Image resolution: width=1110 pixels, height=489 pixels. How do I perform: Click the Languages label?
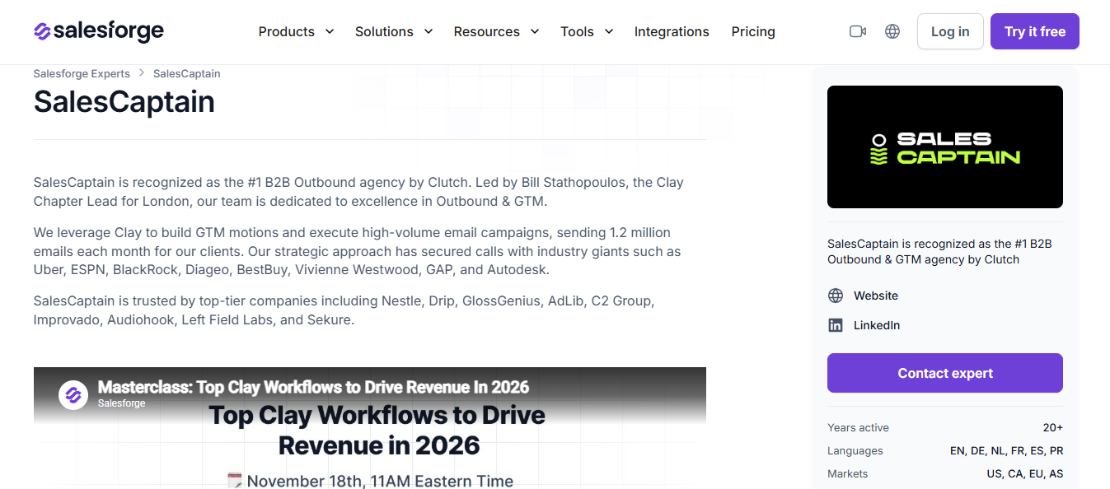(x=855, y=450)
